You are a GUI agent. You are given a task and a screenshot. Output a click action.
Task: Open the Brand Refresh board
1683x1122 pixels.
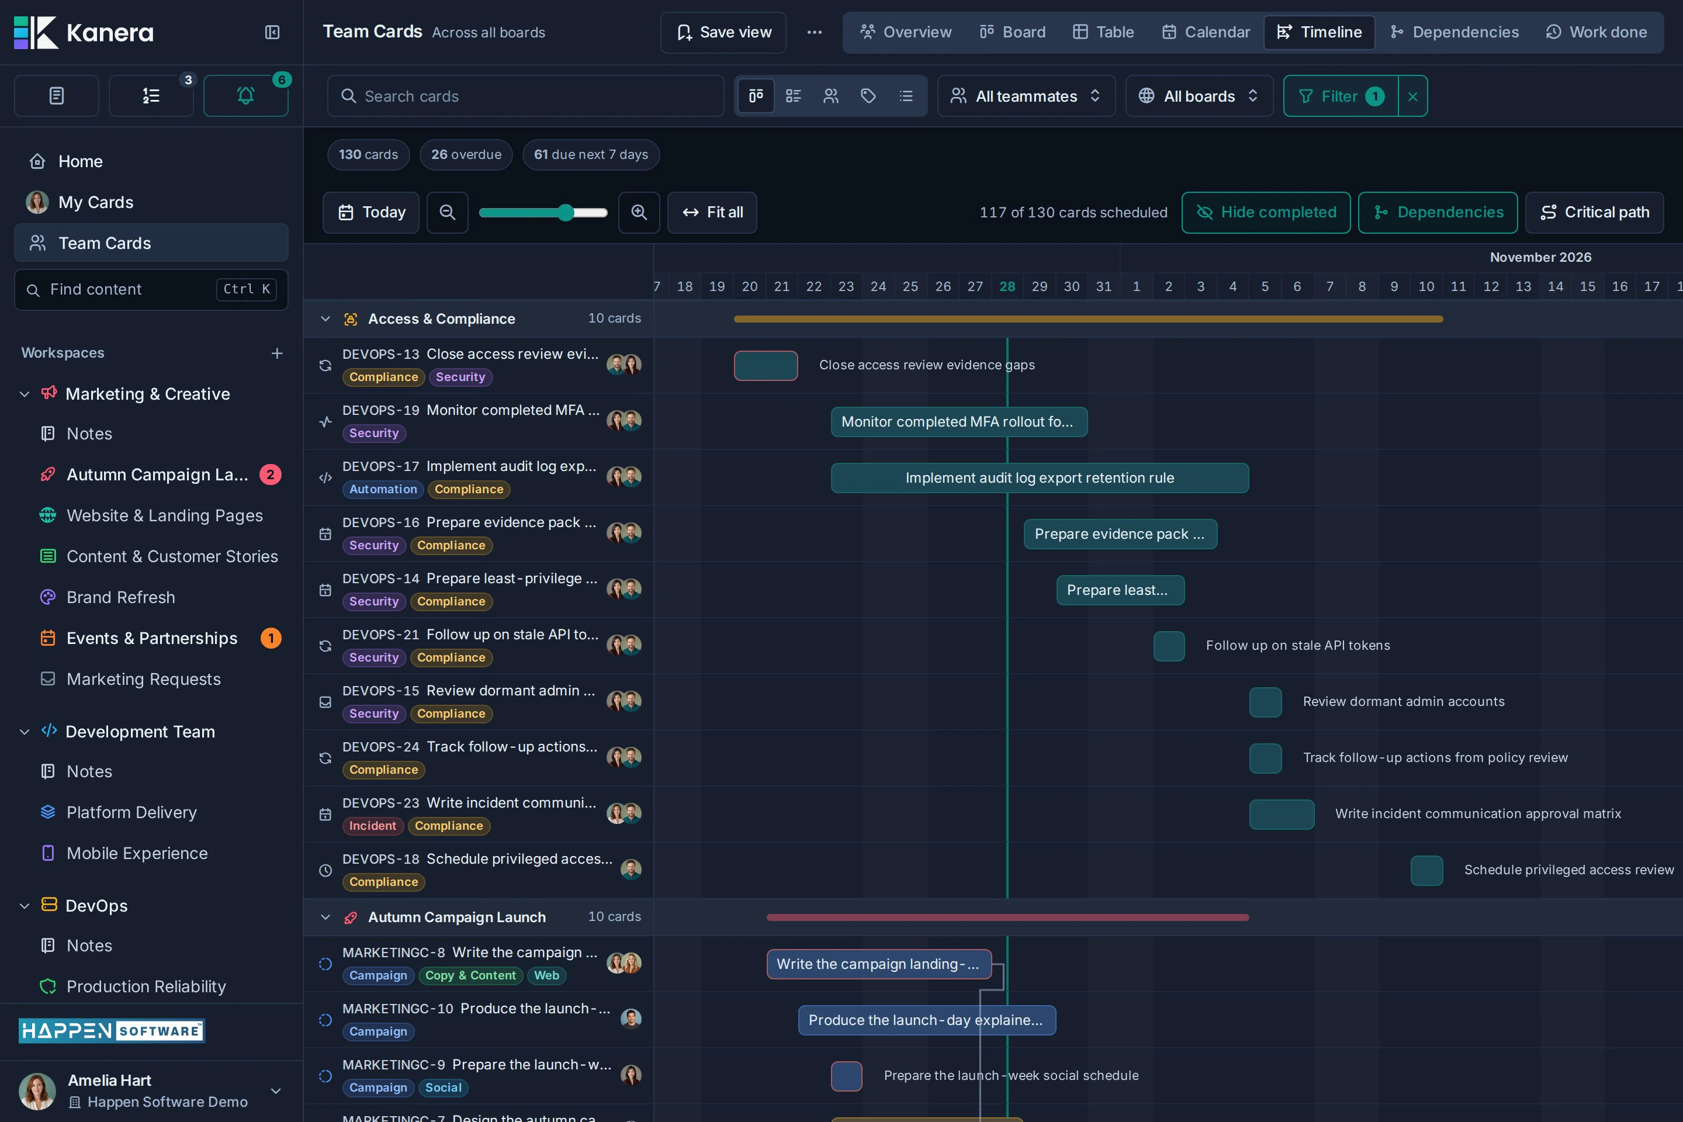tap(120, 597)
